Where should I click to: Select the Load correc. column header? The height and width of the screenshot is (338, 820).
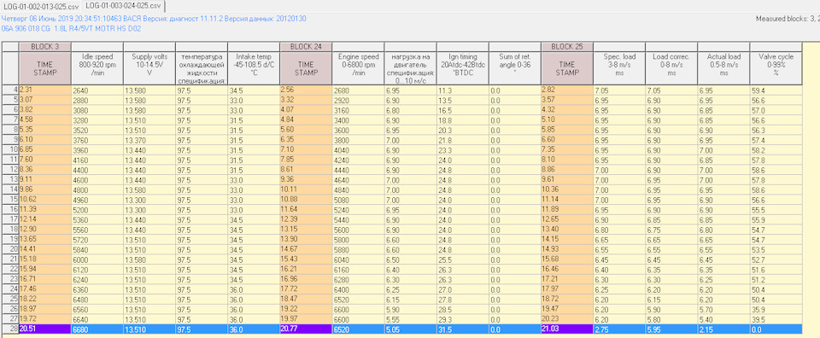pos(671,67)
